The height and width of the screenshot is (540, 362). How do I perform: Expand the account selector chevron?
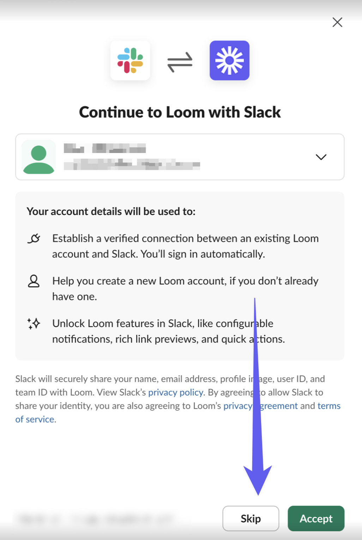321,157
